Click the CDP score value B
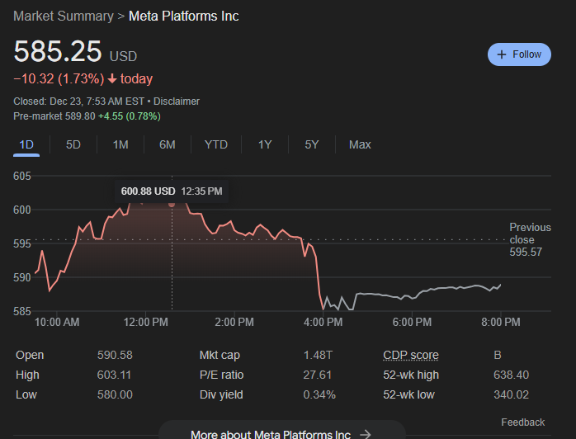Image resolution: width=576 pixels, height=439 pixels. pyautogui.click(x=498, y=355)
